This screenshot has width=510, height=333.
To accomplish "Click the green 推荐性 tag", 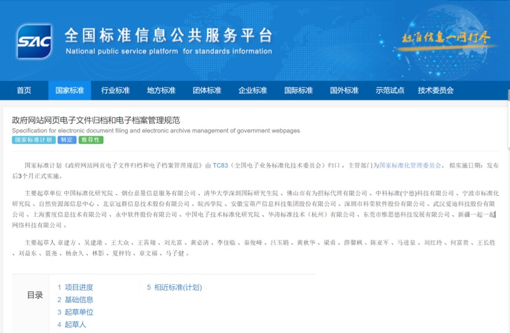I will [x=91, y=140].
